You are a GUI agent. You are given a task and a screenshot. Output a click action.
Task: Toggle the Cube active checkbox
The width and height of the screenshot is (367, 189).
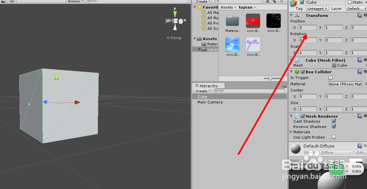[302, 2]
